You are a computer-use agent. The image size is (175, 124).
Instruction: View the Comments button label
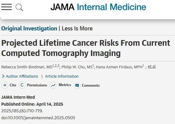pyautogui.click(x=91, y=85)
